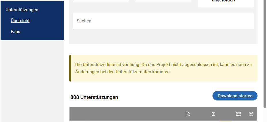Click the leftmost filter field above search
The image size is (267, 122).
(101, 1)
